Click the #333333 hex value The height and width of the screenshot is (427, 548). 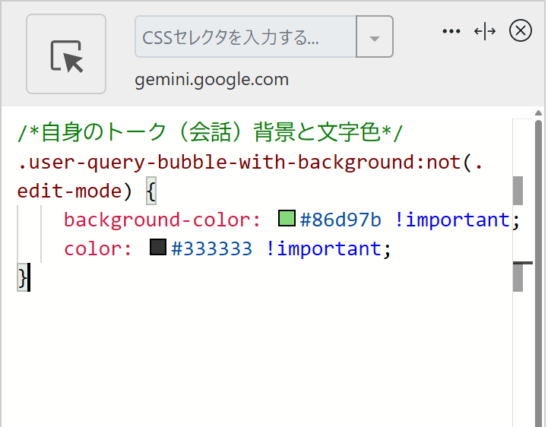click(x=212, y=248)
